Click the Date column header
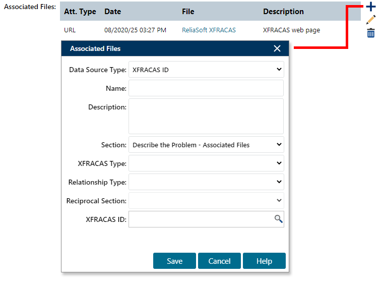The width and height of the screenshot is (382, 286). [113, 12]
